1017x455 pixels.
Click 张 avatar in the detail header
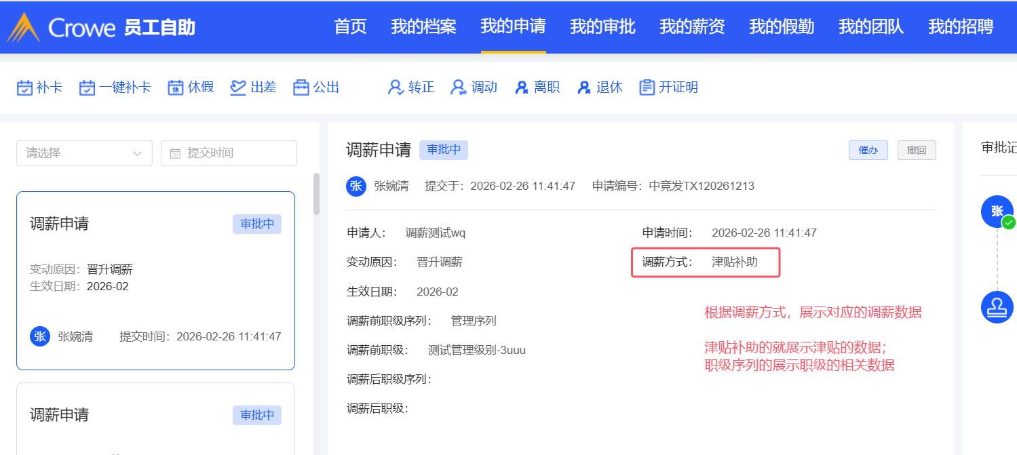pos(356,186)
